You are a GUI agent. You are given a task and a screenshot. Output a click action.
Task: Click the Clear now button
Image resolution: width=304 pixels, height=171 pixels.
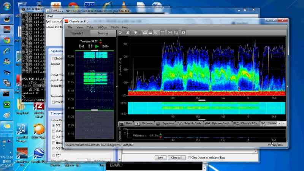click(x=176, y=157)
